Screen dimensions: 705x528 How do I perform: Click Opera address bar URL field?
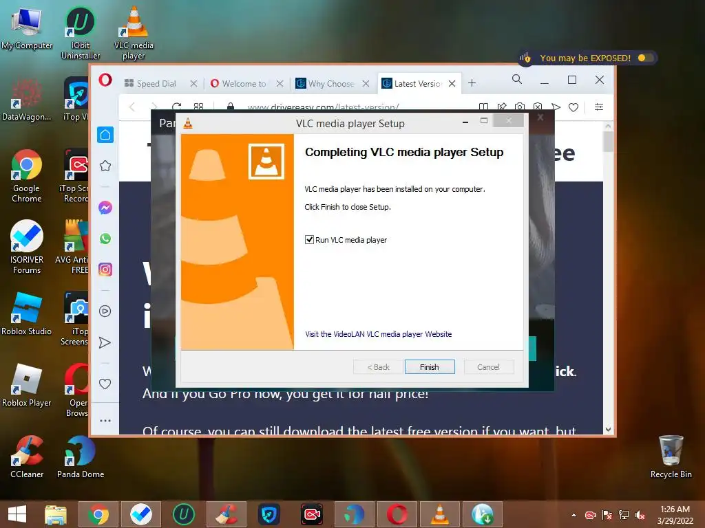point(323,107)
